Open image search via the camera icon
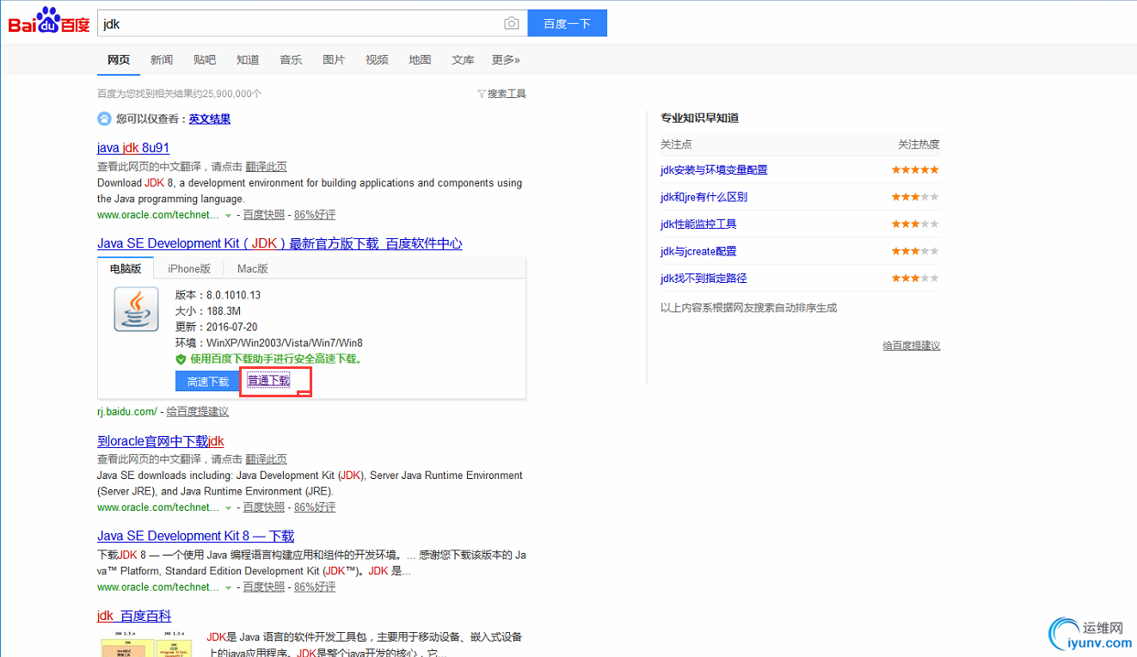Image resolution: width=1137 pixels, height=657 pixels. [512, 23]
